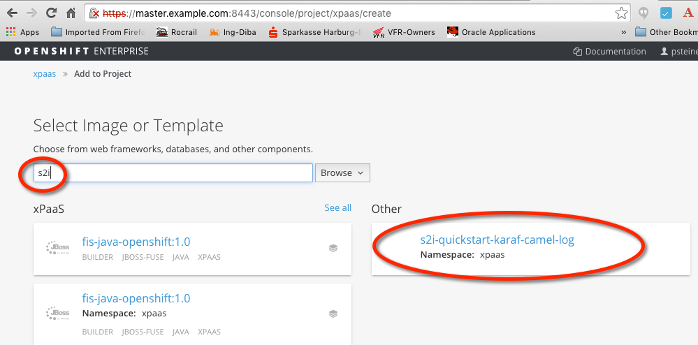Click See all for xPaaS
Viewport: 698px width, 345px height.
pyautogui.click(x=338, y=208)
